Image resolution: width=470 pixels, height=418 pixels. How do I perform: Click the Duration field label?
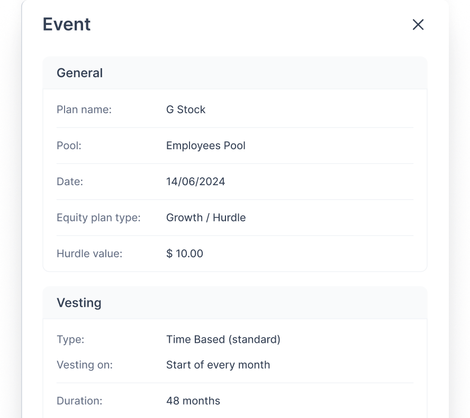[x=79, y=401]
